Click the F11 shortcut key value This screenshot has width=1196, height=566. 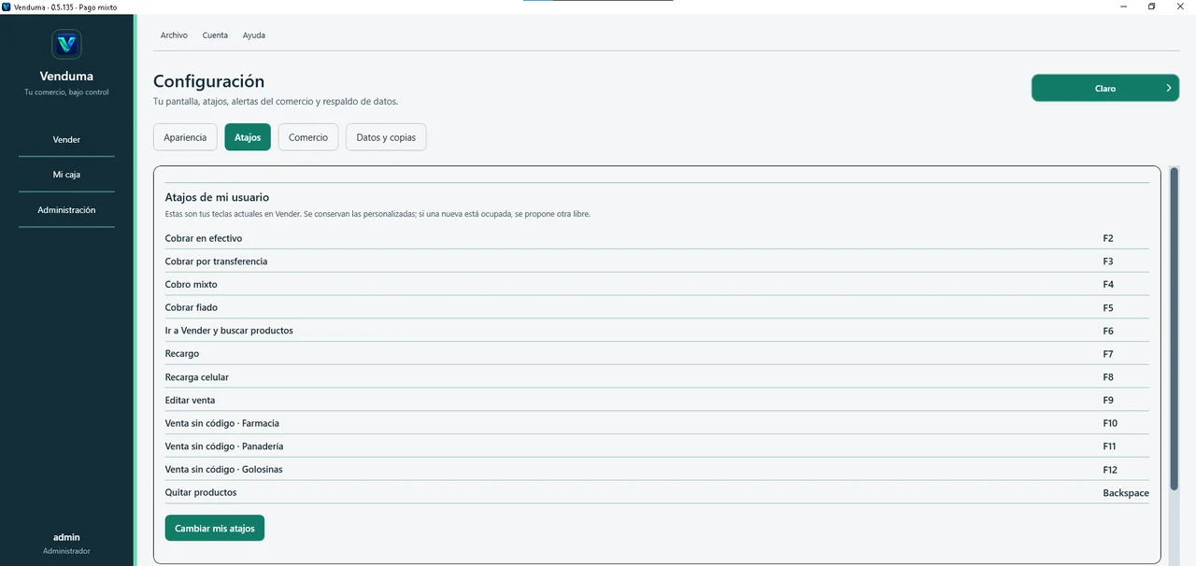(1110, 446)
